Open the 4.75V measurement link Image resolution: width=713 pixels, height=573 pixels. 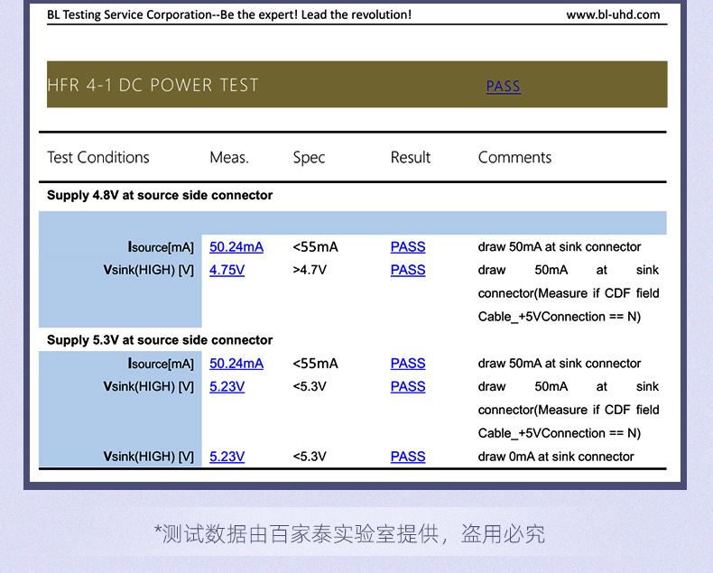(227, 270)
